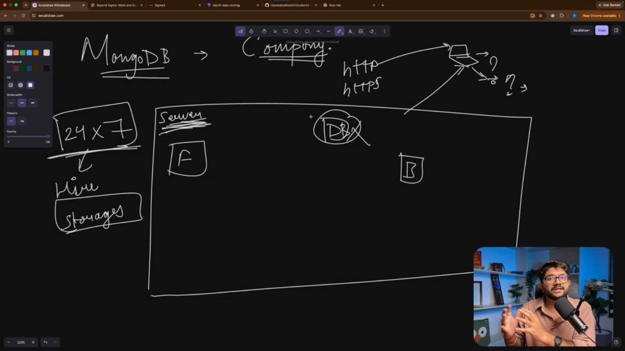This screenshot has height=351, width=625.
Task: Open a new browser tab
Action: 383,5
